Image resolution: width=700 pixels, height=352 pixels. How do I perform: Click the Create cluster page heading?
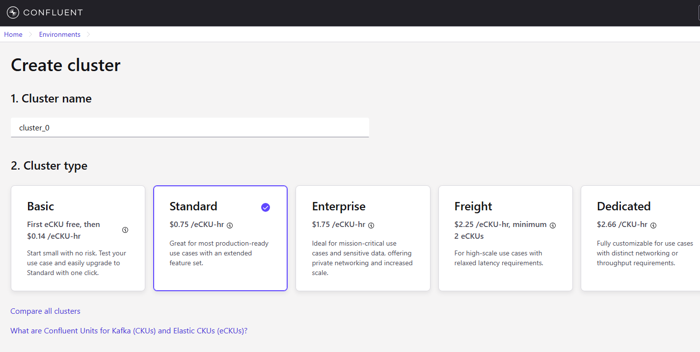tap(66, 65)
